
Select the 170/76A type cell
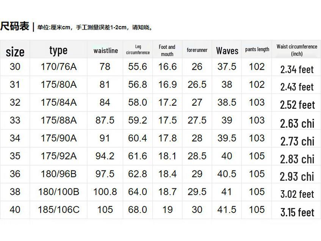(x=58, y=67)
